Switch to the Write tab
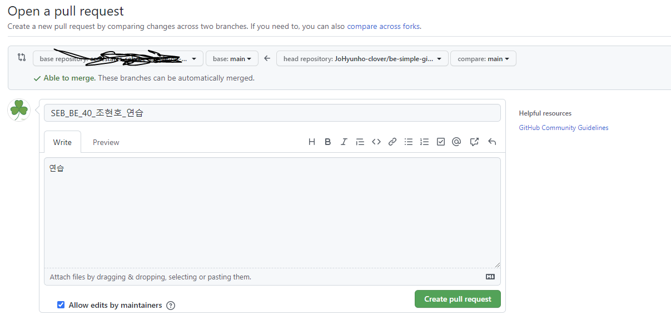The width and height of the screenshot is (671, 315). pos(62,142)
